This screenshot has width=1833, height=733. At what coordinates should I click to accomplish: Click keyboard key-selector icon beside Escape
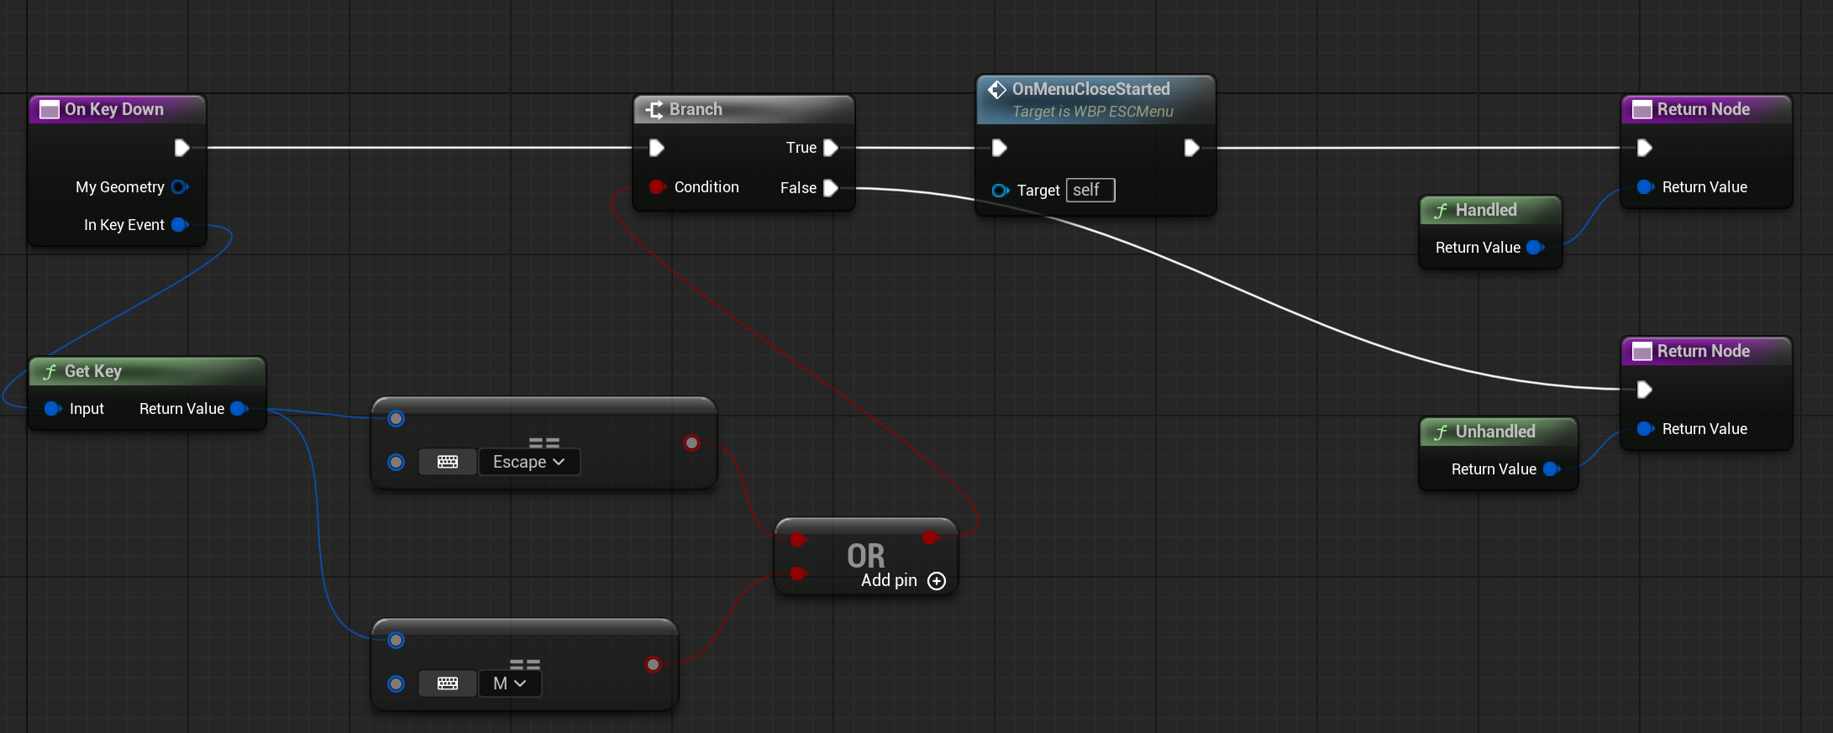448,462
